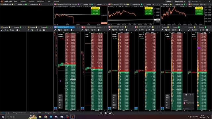Open РЕАЛЬНЫЙ account mode dropdown
This screenshot has width=212, height=119.
(x=180, y=1)
